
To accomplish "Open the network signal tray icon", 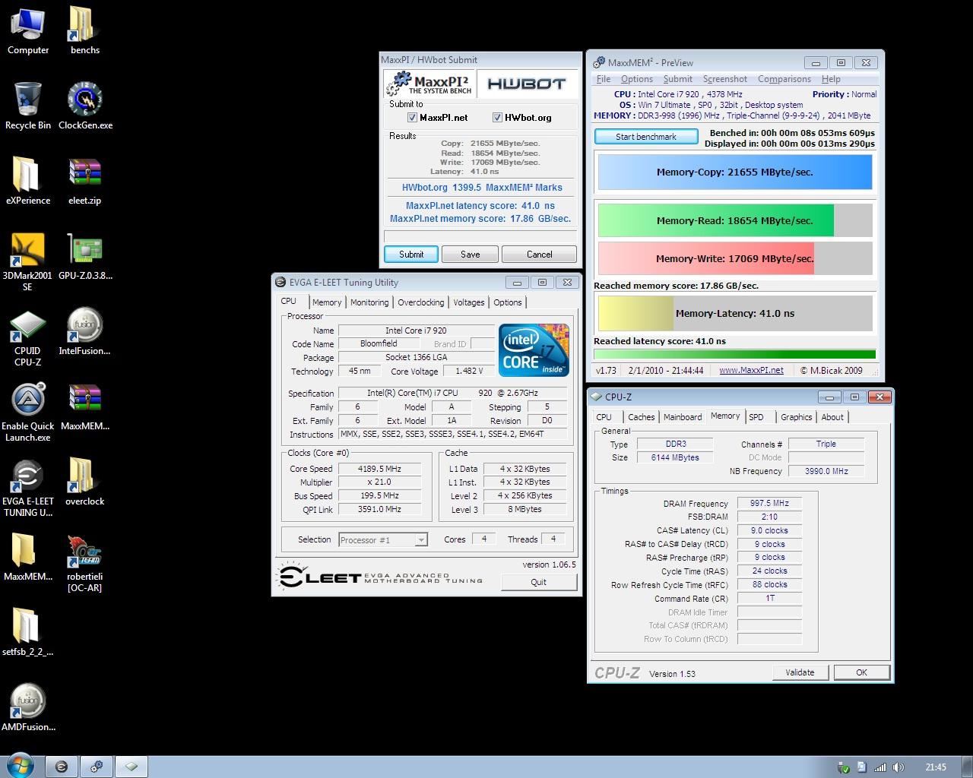I will coord(880,767).
